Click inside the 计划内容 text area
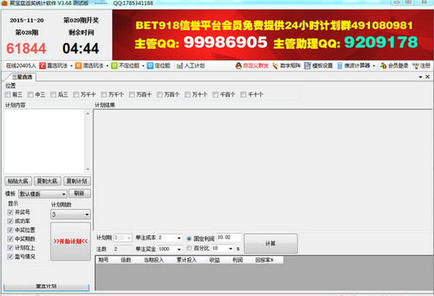434x296 pixels. click(x=44, y=141)
